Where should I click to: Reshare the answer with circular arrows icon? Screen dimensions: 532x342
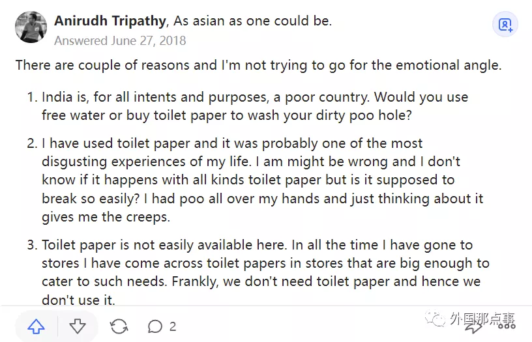(119, 326)
